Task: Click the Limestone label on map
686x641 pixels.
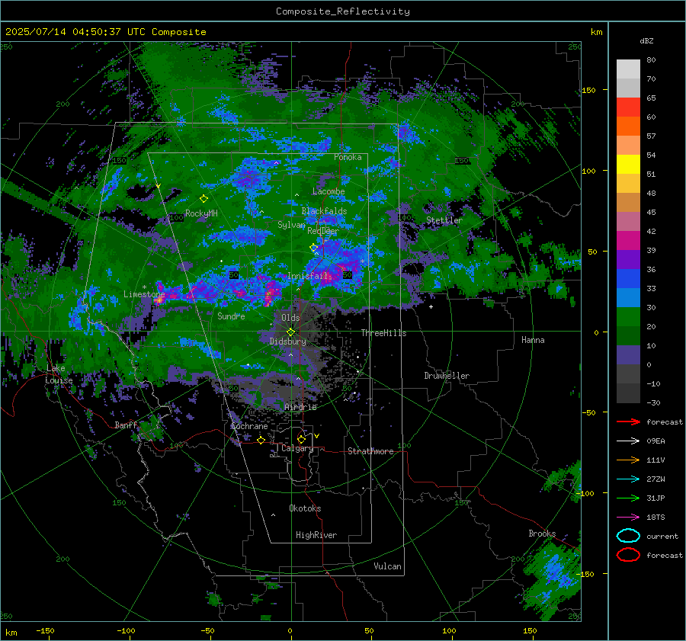Action: [144, 294]
